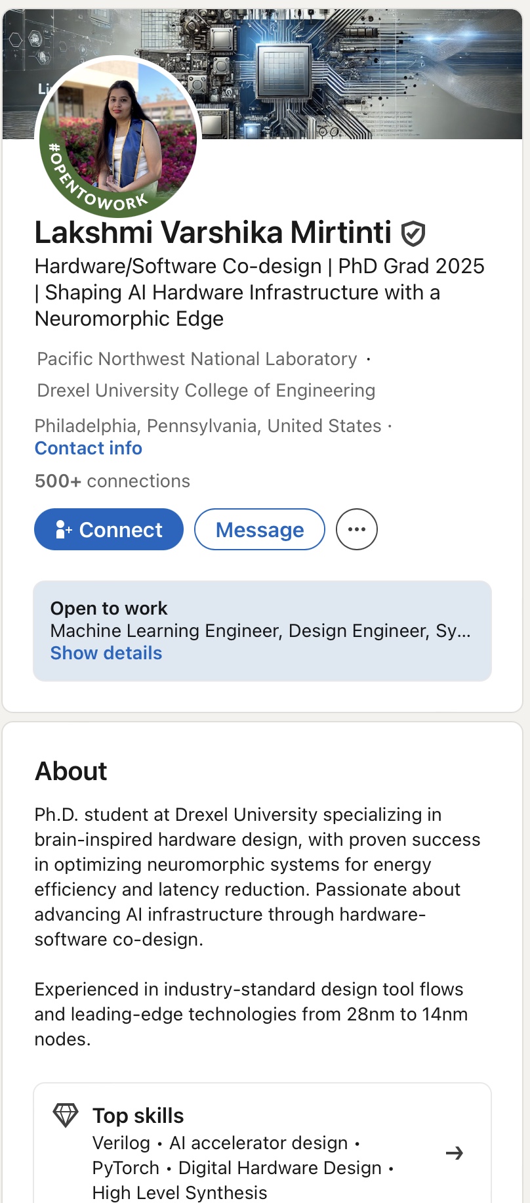Click the verified shield badge beside the name
Viewport: 530px width, 1203px height.
[413, 234]
